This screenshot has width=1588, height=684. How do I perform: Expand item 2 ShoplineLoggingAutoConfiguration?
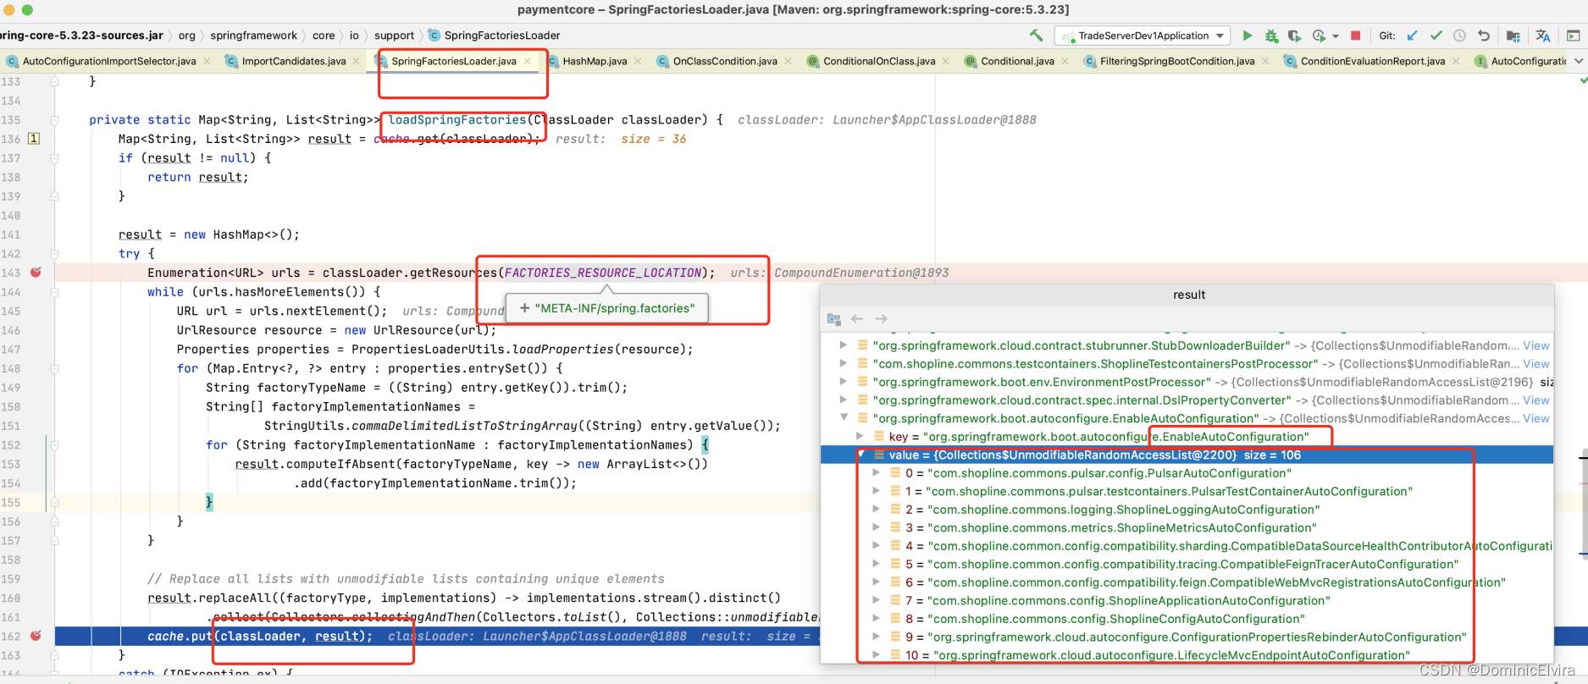[877, 510]
